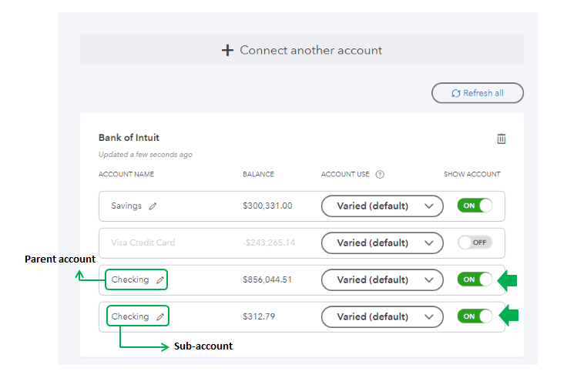Toggle show account for $856,044.51 Checking
Image resolution: width=567 pixels, height=388 pixels.
pyautogui.click(x=475, y=279)
